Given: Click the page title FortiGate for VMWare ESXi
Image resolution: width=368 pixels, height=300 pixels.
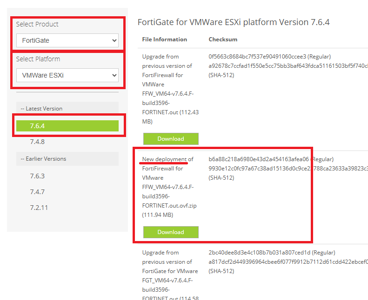Looking at the screenshot, I should pos(234,22).
